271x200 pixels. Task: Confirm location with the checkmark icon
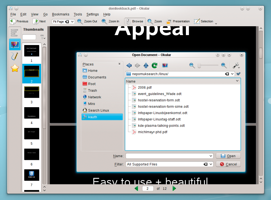pos(239,74)
